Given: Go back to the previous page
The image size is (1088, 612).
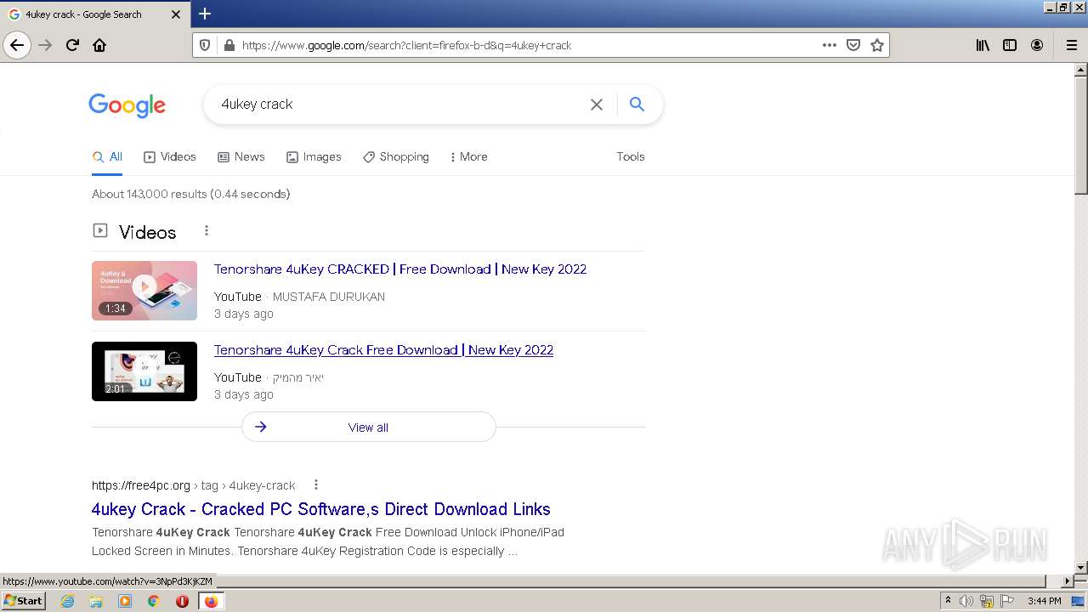Looking at the screenshot, I should (x=17, y=45).
